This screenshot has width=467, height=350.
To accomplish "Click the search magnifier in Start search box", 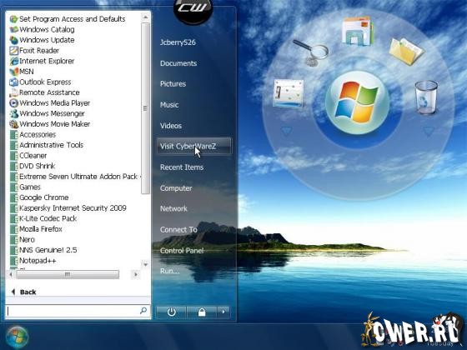I will click(143, 311).
